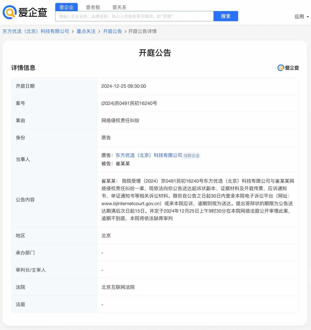Switch to the 查老板 tab

tap(93, 7)
